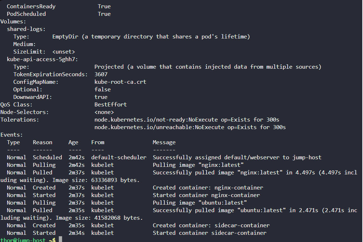The height and width of the screenshot is (242, 363).
Task: Click the EmptyDir type description text
Action: (x=151, y=37)
